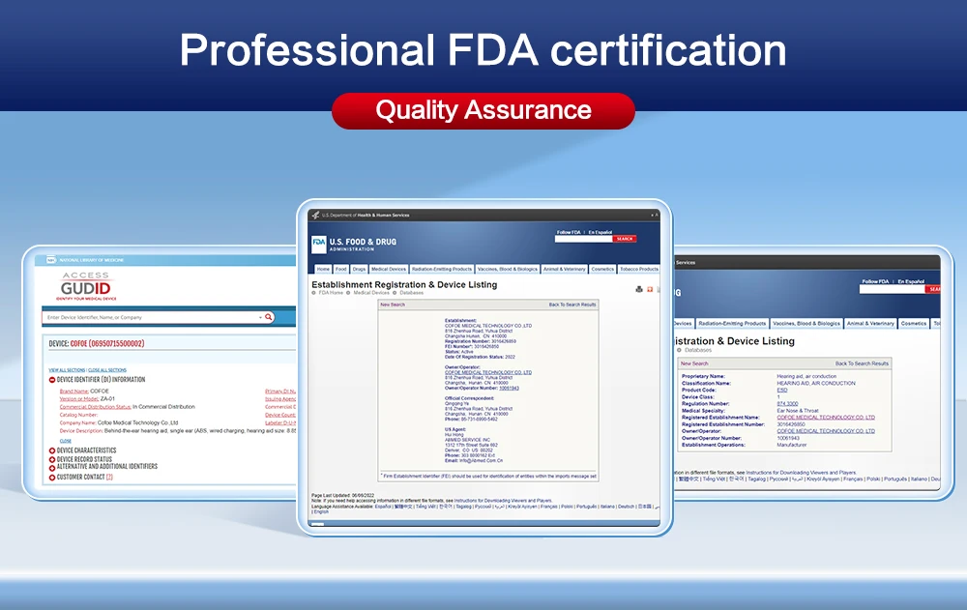Click FDA Home breadcrumb on center page
The width and height of the screenshot is (967, 610).
(331, 293)
